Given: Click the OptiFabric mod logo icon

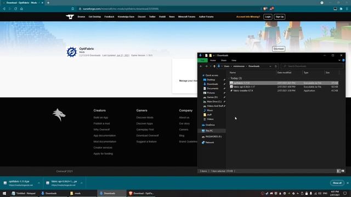Looking at the screenshot, I should (72, 52).
